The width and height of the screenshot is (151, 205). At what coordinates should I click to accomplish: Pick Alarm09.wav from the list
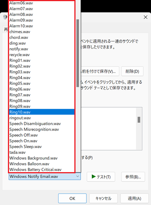coord(42,20)
